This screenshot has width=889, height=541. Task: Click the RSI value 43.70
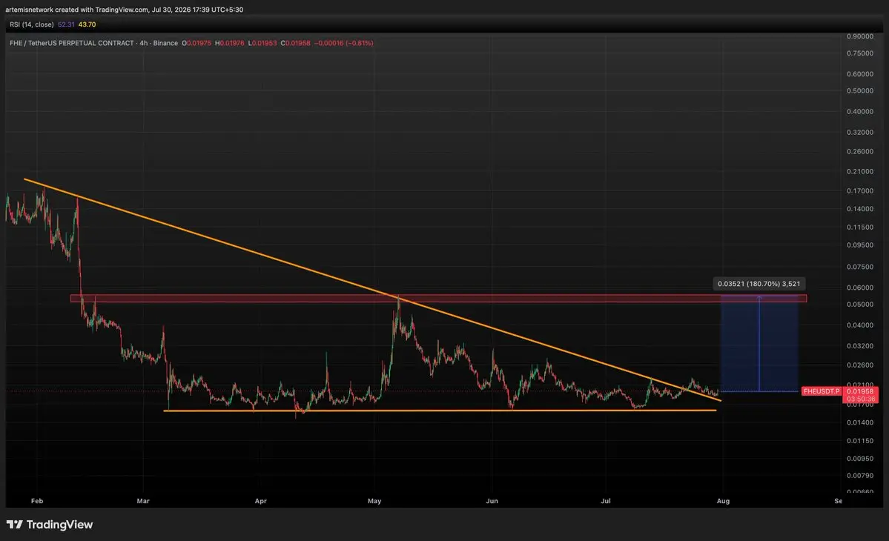[87, 24]
